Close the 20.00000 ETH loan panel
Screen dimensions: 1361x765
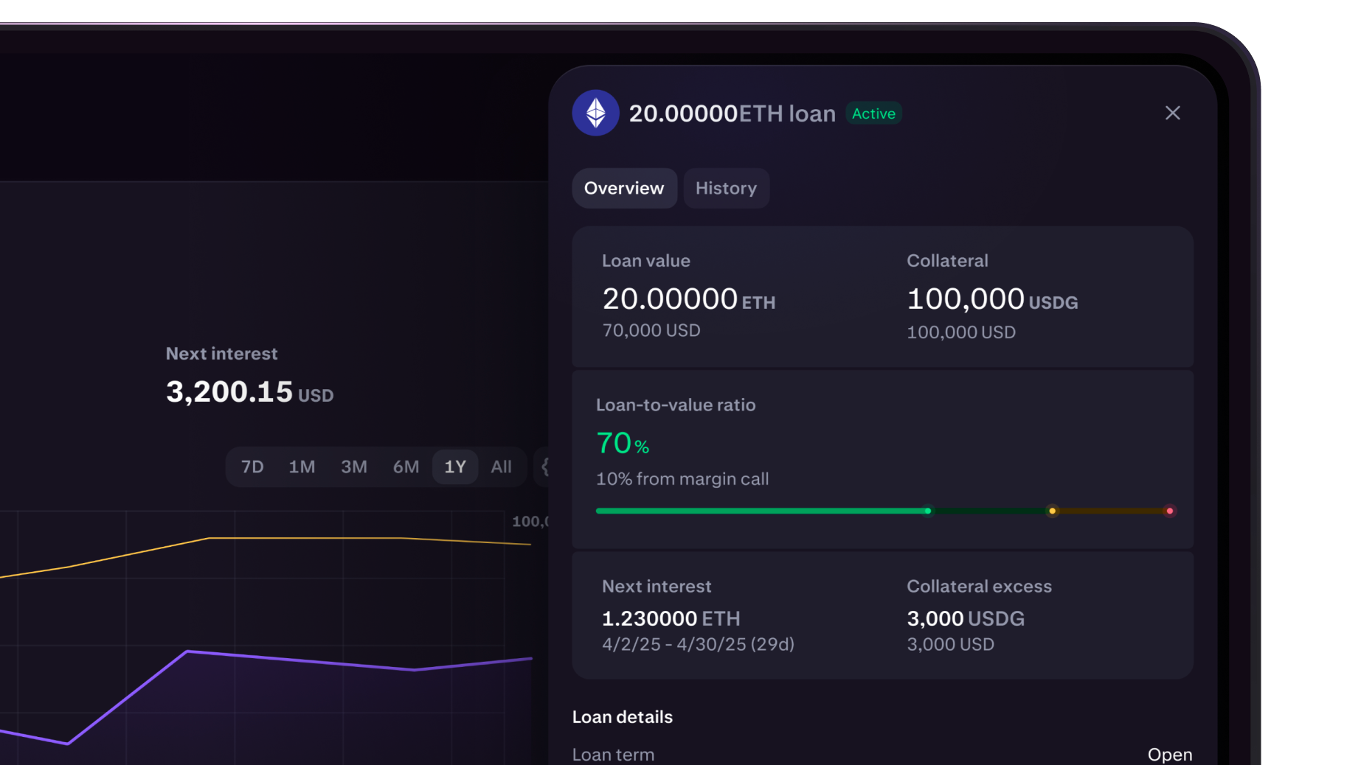pyautogui.click(x=1172, y=113)
